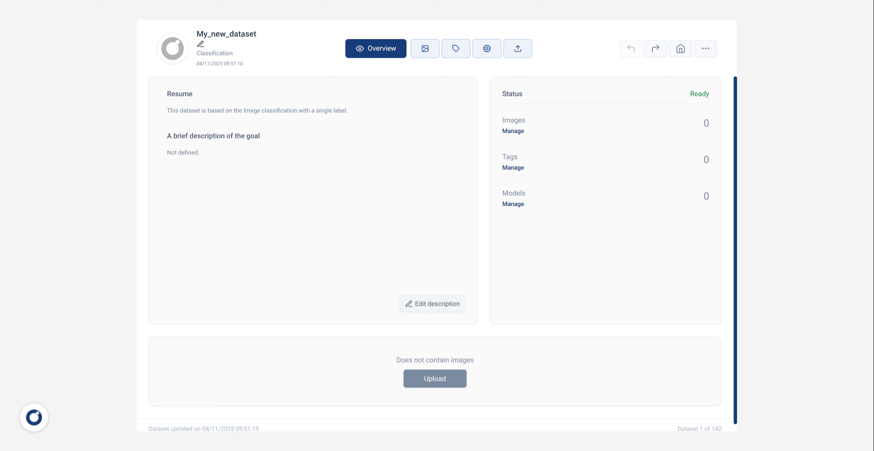Click Manage link under Tags

click(513, 168)
